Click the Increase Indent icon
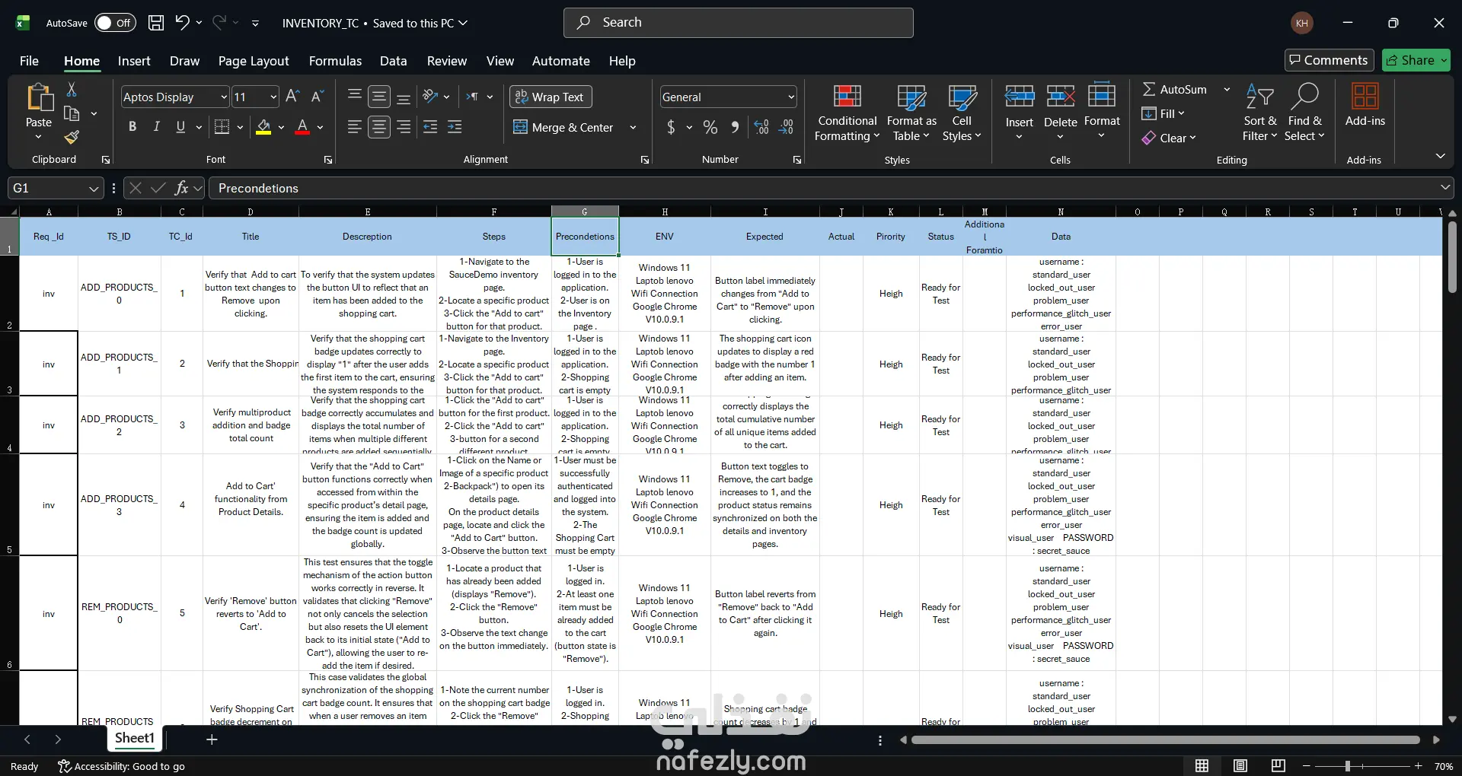1462x776 pixels. tap(455, 127)
